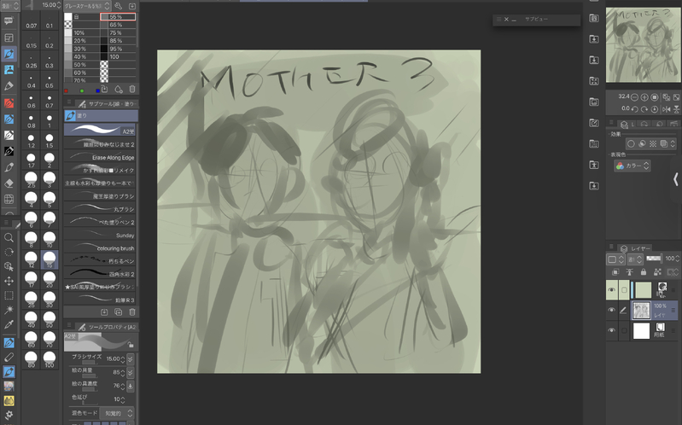
Task: Select the figure grid tool icon
Action: (x=9, y=199)
